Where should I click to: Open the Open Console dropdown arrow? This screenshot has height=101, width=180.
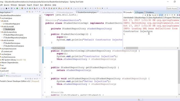(174, 15)
